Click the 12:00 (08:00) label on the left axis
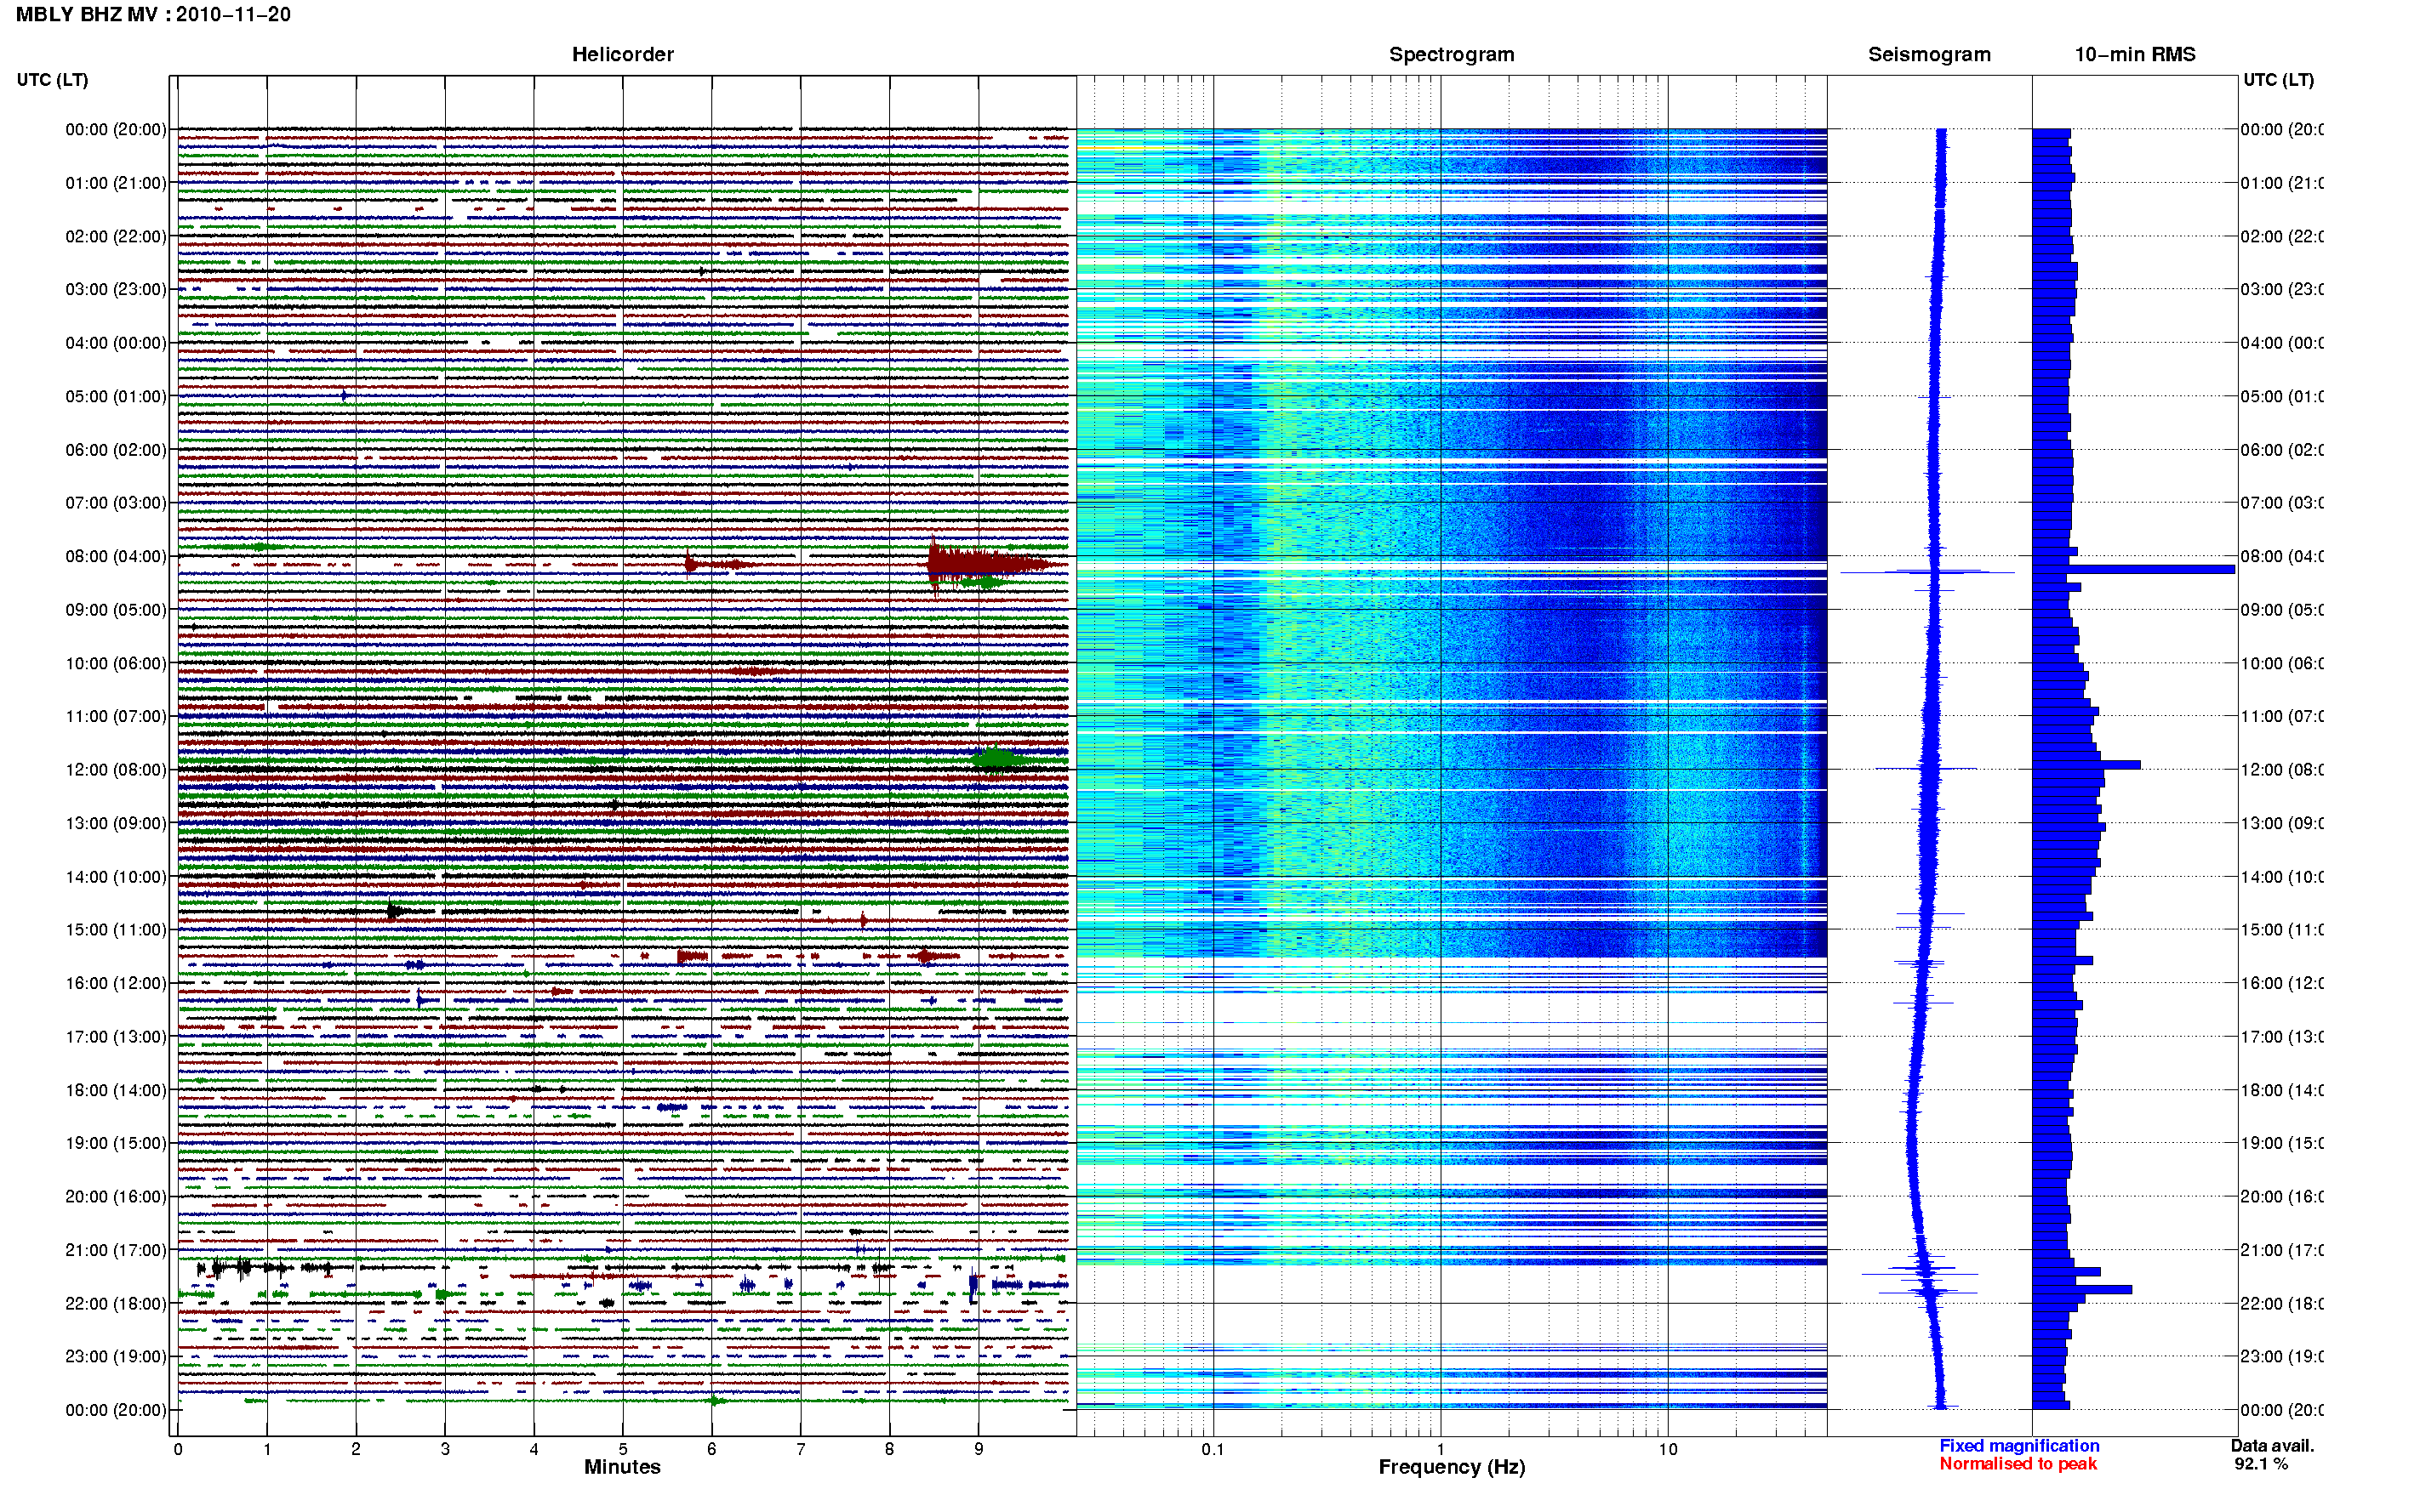Screen dimensions: 2420x1512 [116, 769]
